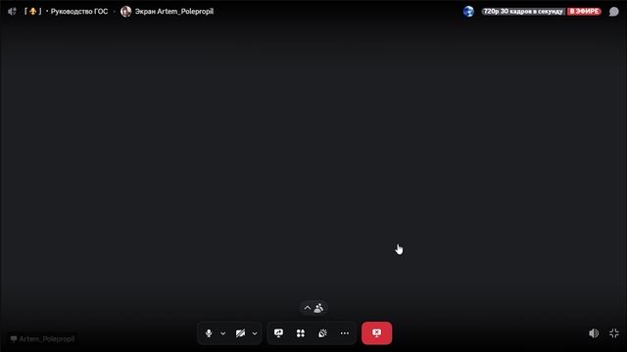Adjust stream volume speaker icon
Image resolution: width=627 pixels, height=352 pixels.
(594, 333)
